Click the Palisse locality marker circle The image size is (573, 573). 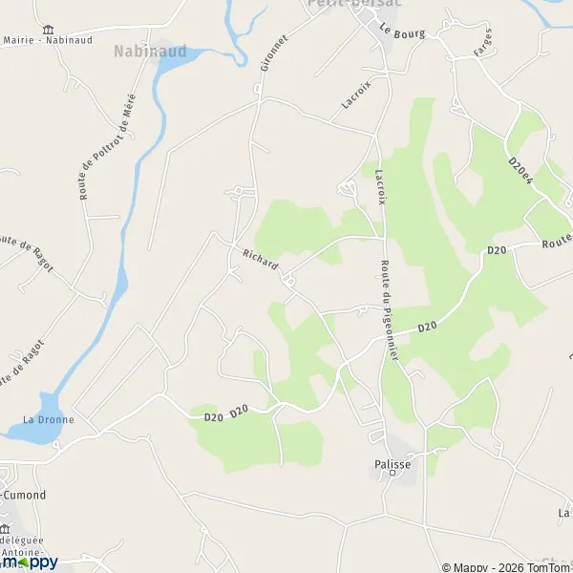(x=393, y=473)
